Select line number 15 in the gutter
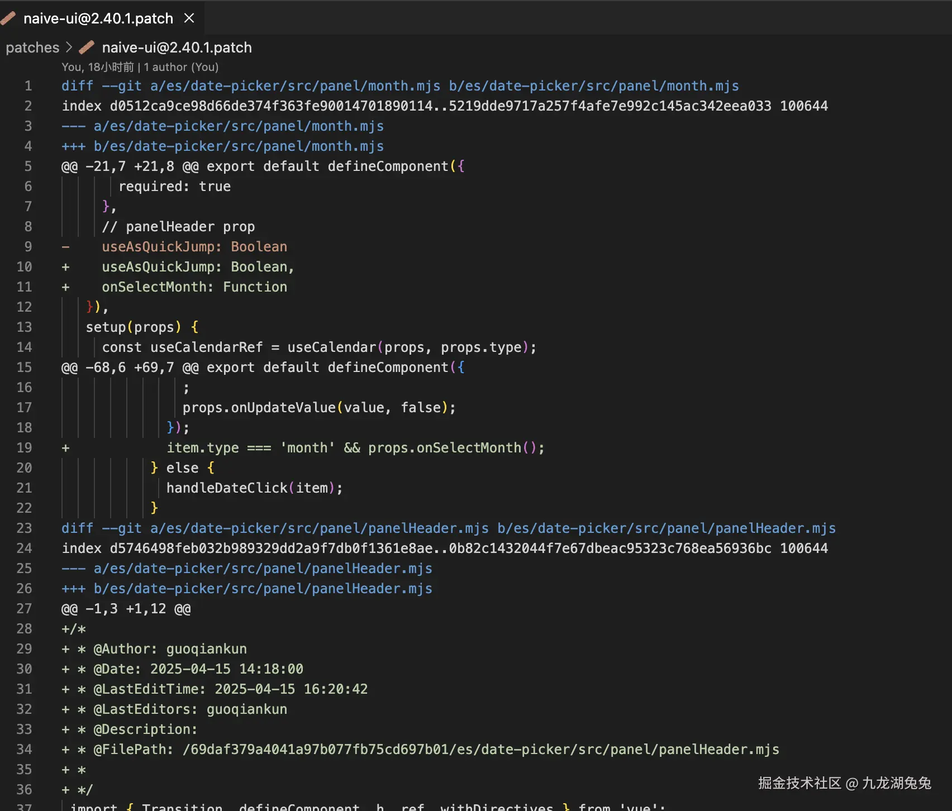The image size is (952, 811). point(25,367)
